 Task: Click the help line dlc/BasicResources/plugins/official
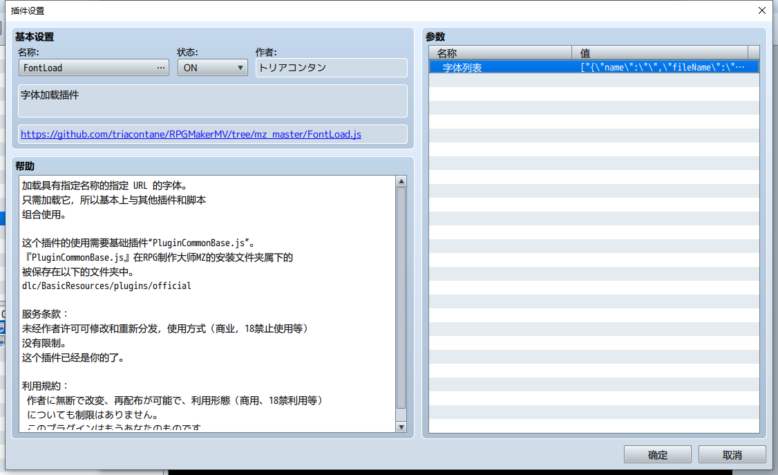point(106,286)
